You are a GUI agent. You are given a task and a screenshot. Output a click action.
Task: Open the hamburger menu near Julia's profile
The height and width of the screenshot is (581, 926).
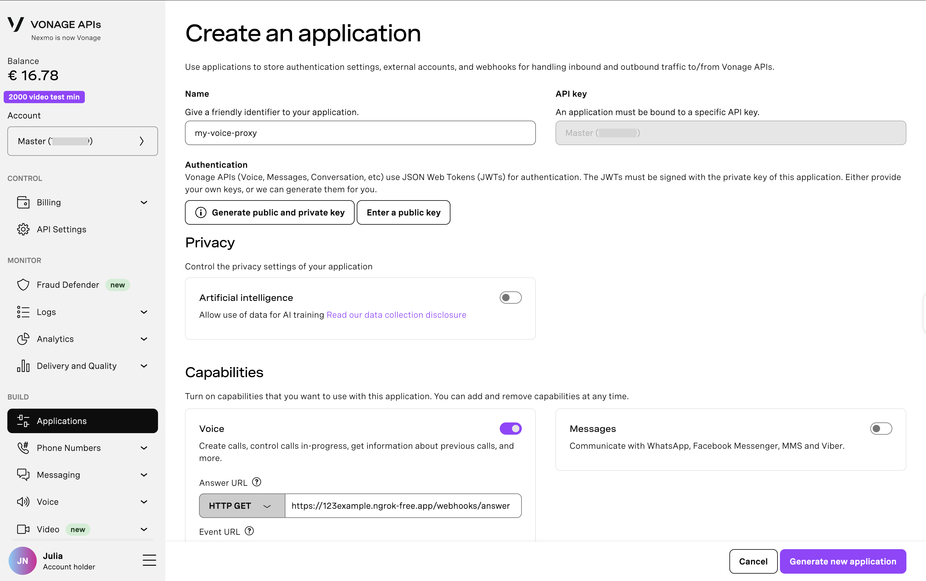[x=149, y=560]
